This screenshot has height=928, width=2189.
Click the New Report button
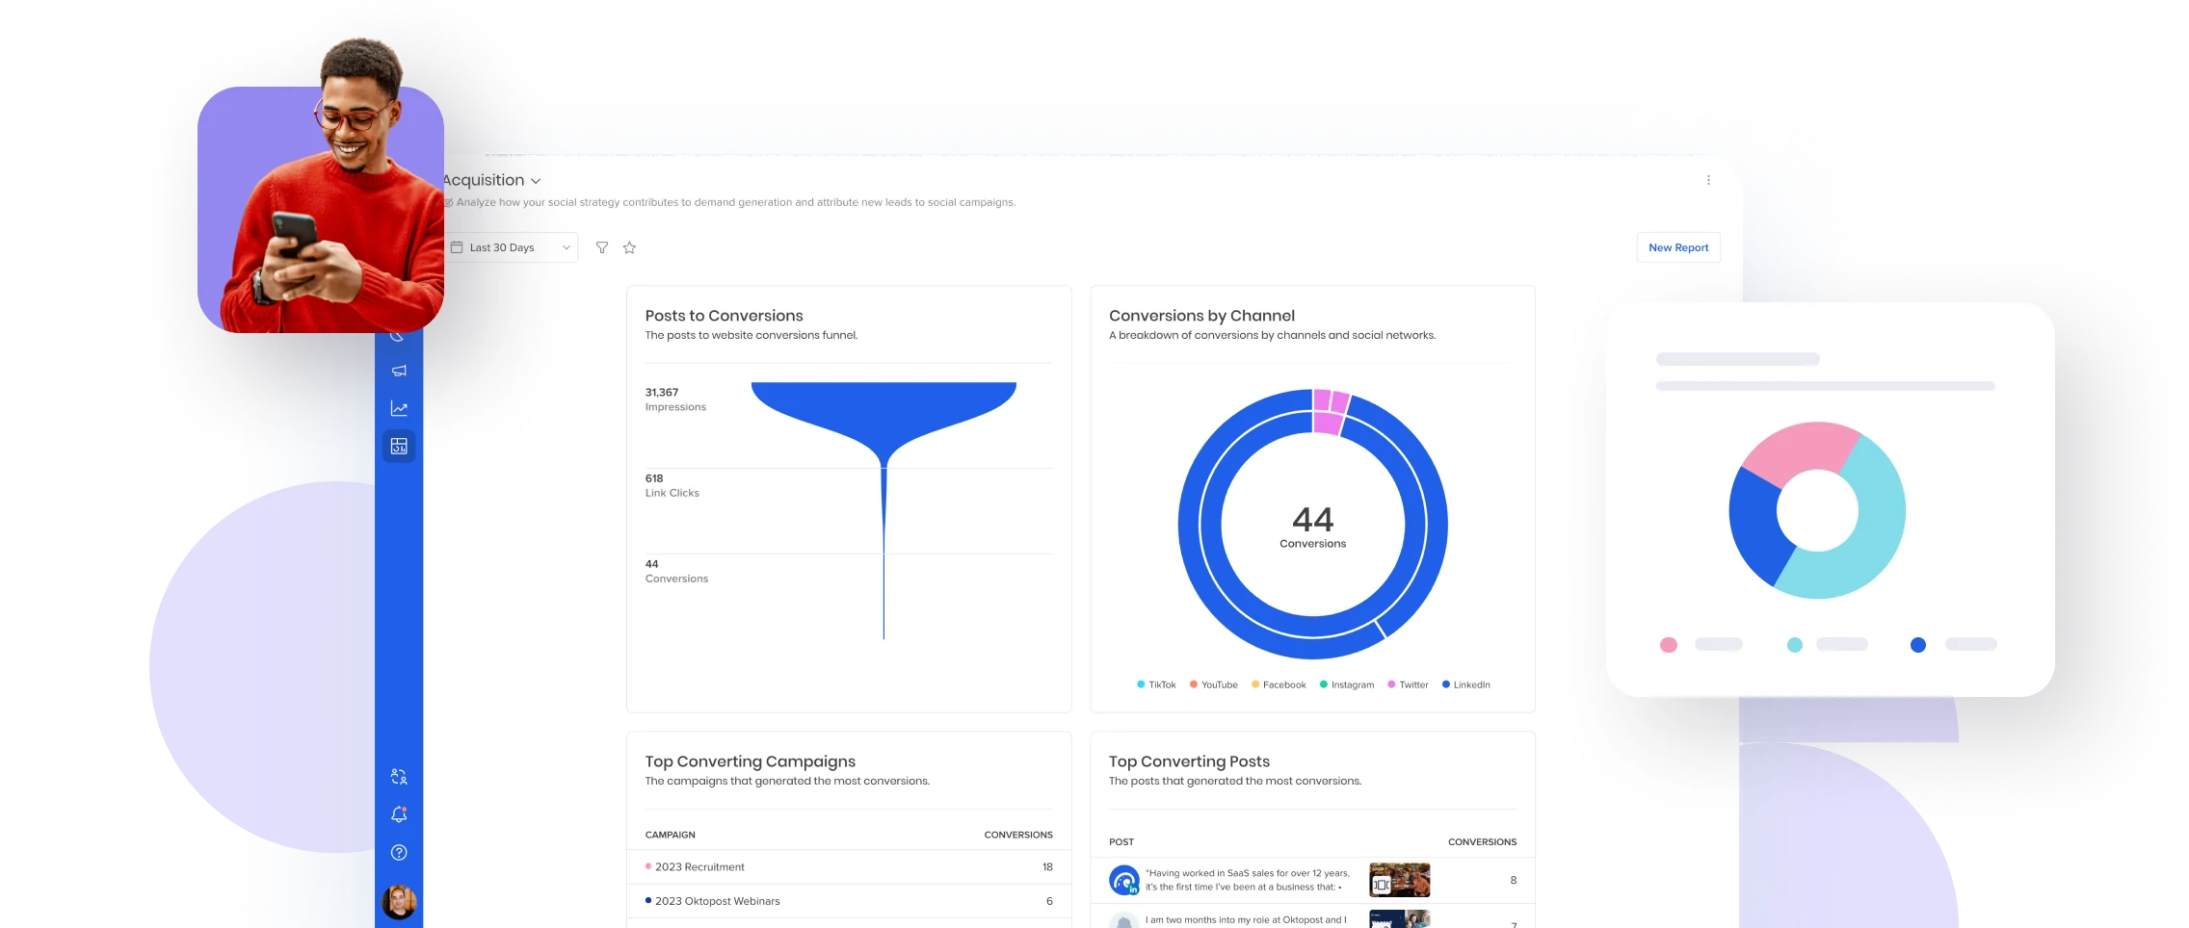point(1677,247)
